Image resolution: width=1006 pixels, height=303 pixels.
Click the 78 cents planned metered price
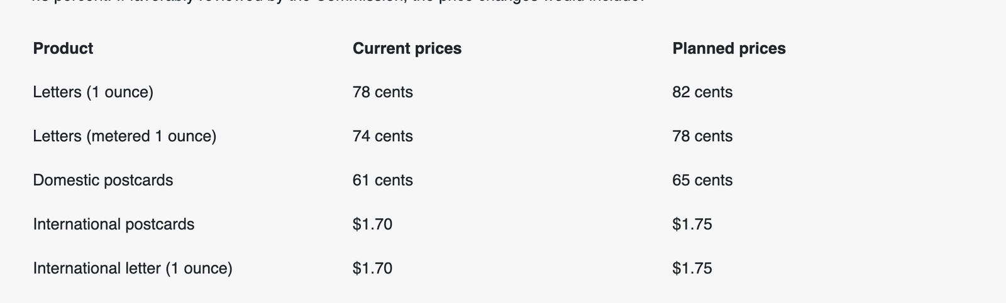tap(702, 136)
